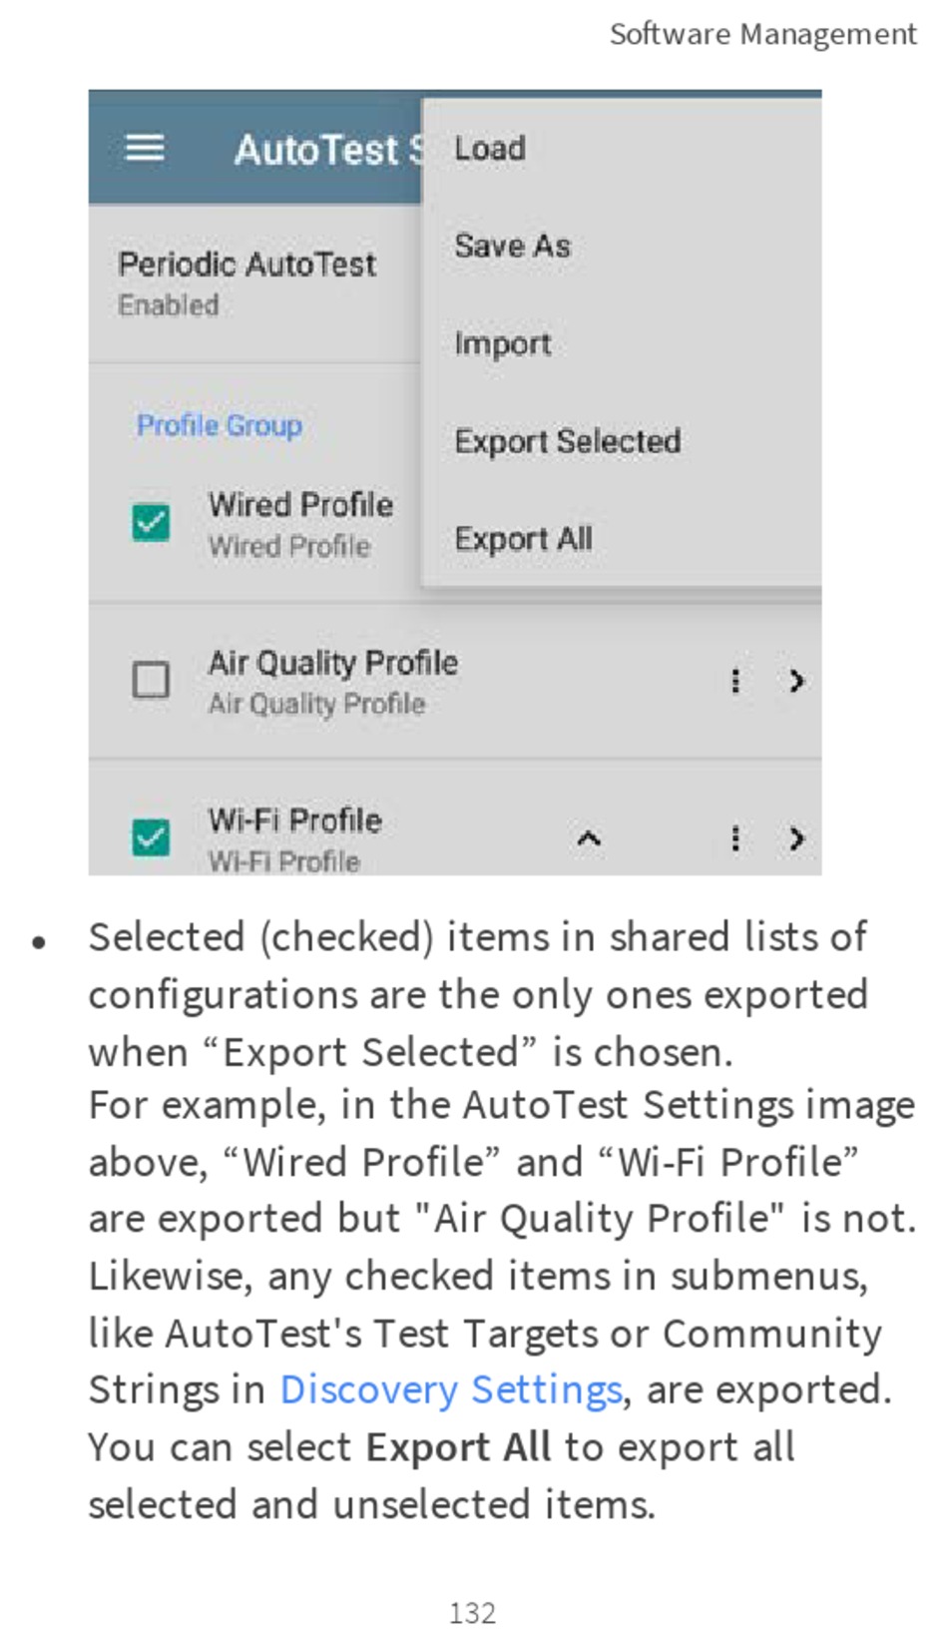Screen dimensions: 948x1639
Task: Follow the Discovery Settings link
Action: pyautogui.click(x=451, y=1389)
